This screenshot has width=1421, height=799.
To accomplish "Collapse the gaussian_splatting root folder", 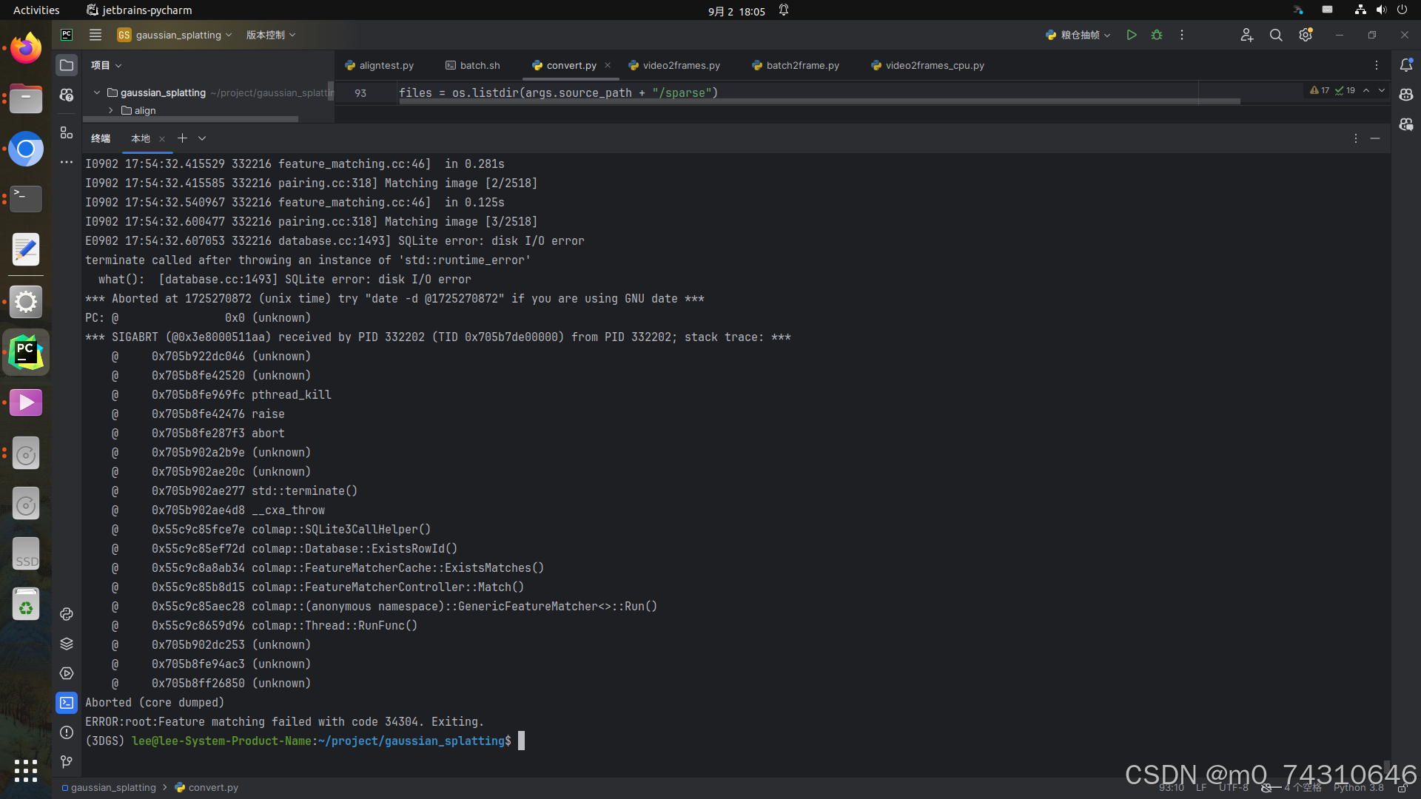I will [96, 92].
